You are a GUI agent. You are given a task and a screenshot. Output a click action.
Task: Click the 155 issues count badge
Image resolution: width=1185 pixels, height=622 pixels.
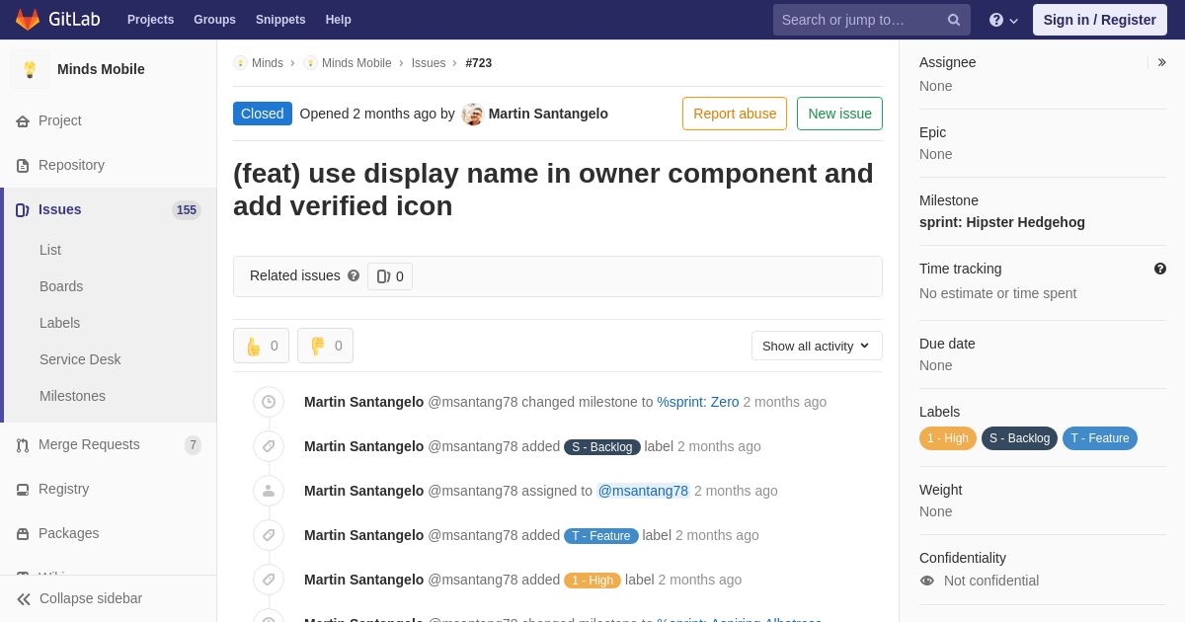187,210
